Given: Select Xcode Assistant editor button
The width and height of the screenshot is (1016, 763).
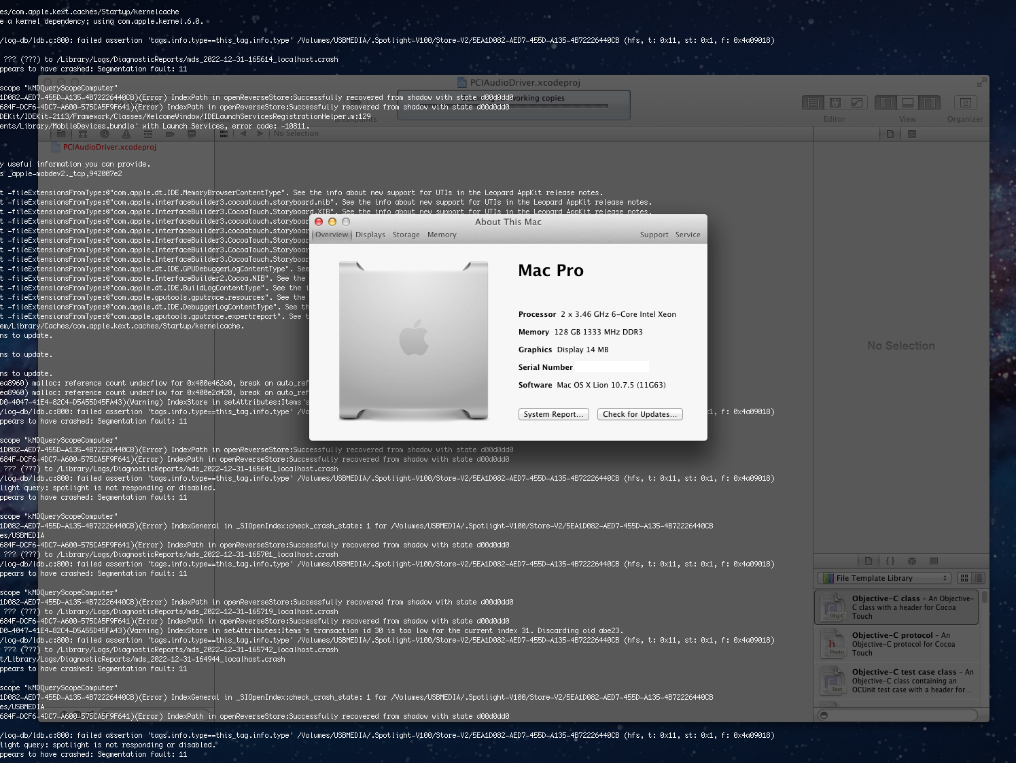Looking at the screenshot, I should click(x=835, y=103).
